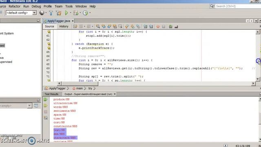261x147 pixels.
Task: Click Output settings icon in Output sidebar
Action: click(x=46, y=118)
